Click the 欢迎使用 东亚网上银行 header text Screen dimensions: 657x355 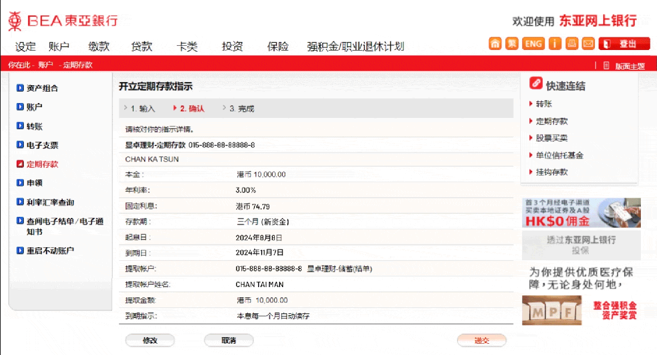tap(575, 20)
